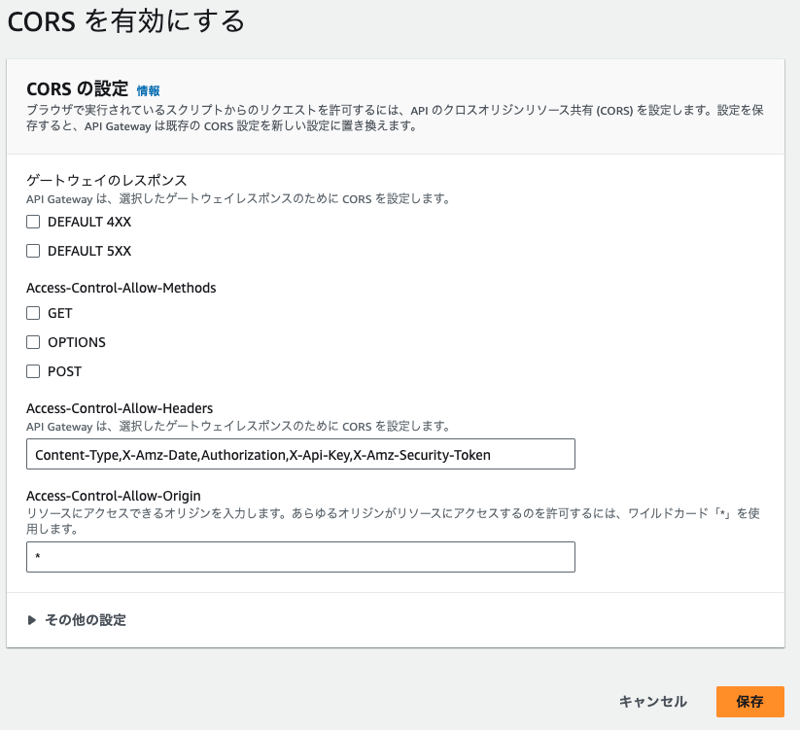800x730 pixels.
Task: Enable the DEFAULT 4XX gateway response
Action: (32, 222)
